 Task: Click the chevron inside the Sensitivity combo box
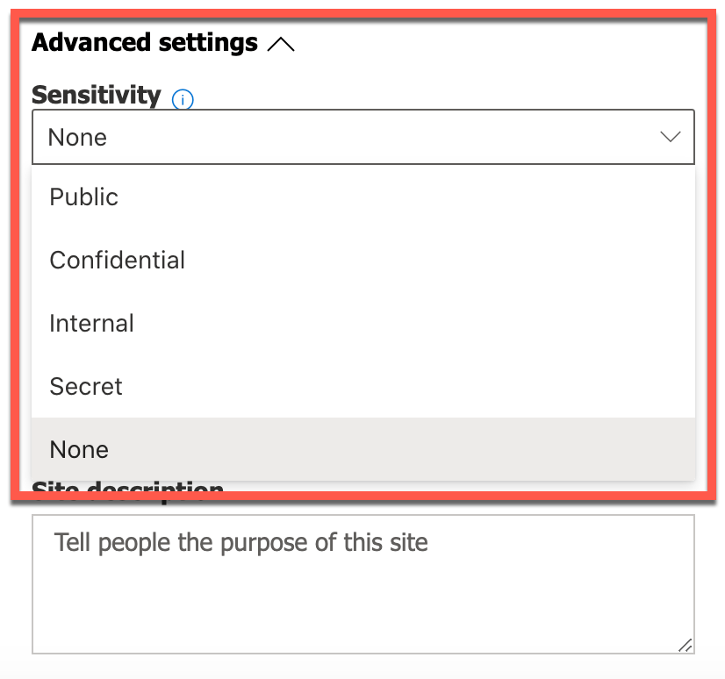(670, 137)
